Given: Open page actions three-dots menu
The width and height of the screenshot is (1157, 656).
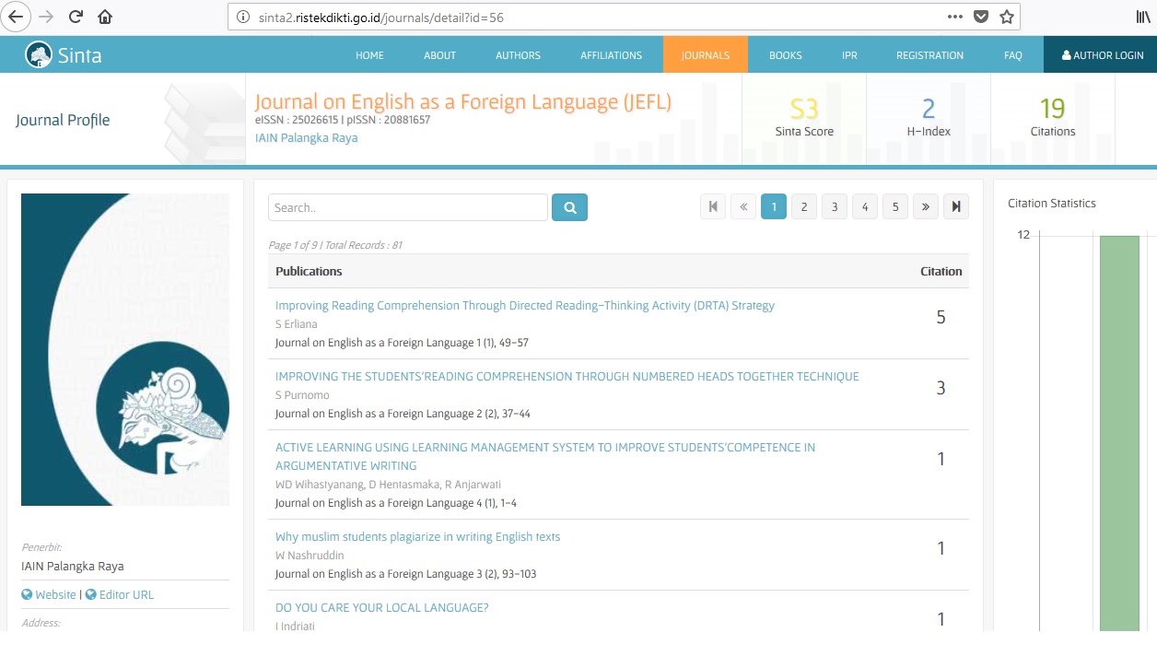Looking at the screenshot, I should pyautogui.click(x=955, y=17).
